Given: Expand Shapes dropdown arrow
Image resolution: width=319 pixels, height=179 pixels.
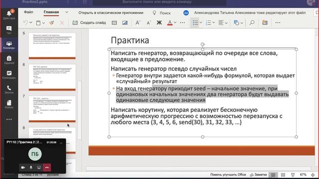Looking at the screenshot, I should point(242,23).
